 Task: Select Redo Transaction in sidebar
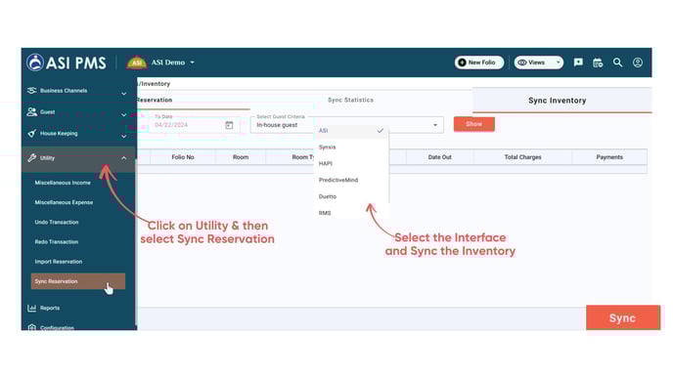pyautogui.click(x=57, y=241)
